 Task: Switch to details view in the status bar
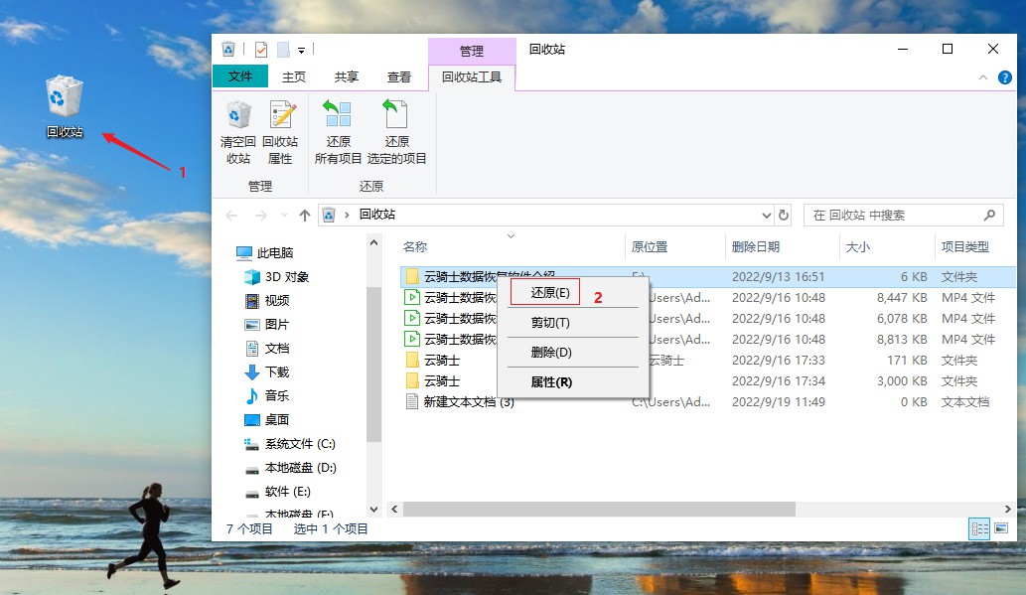[x=978, y=528]
